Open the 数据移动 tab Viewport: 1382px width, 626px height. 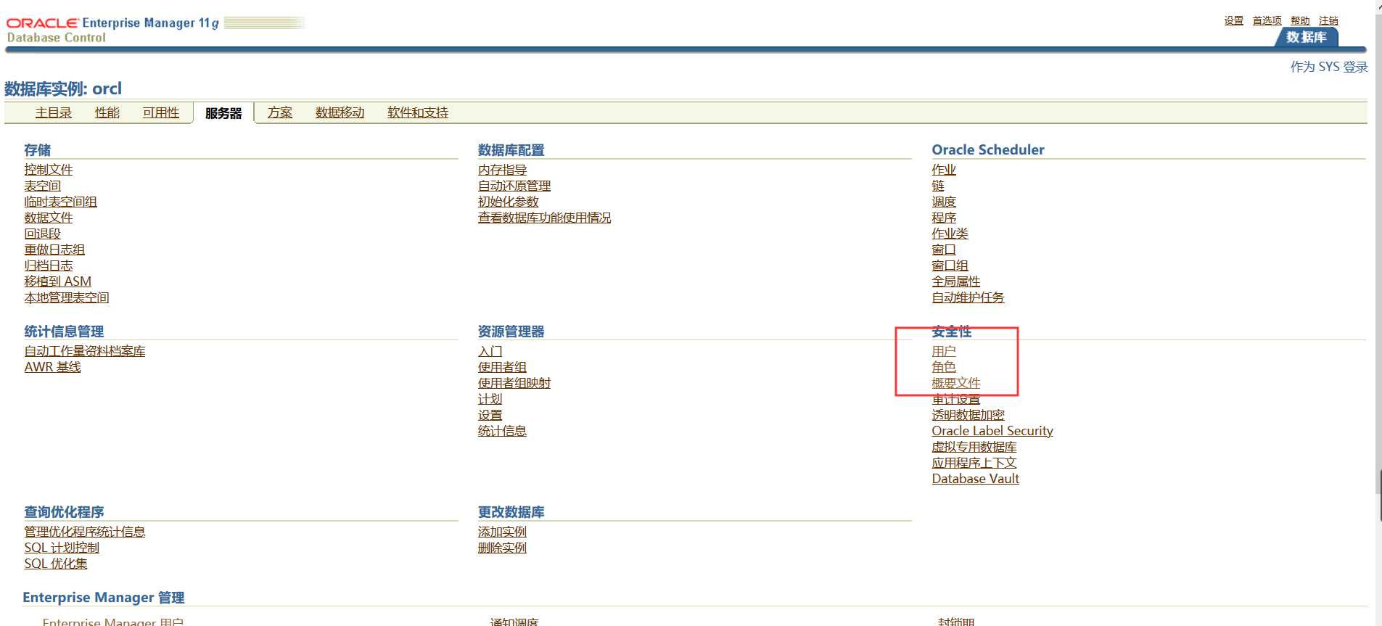click(x=340, y=112)
